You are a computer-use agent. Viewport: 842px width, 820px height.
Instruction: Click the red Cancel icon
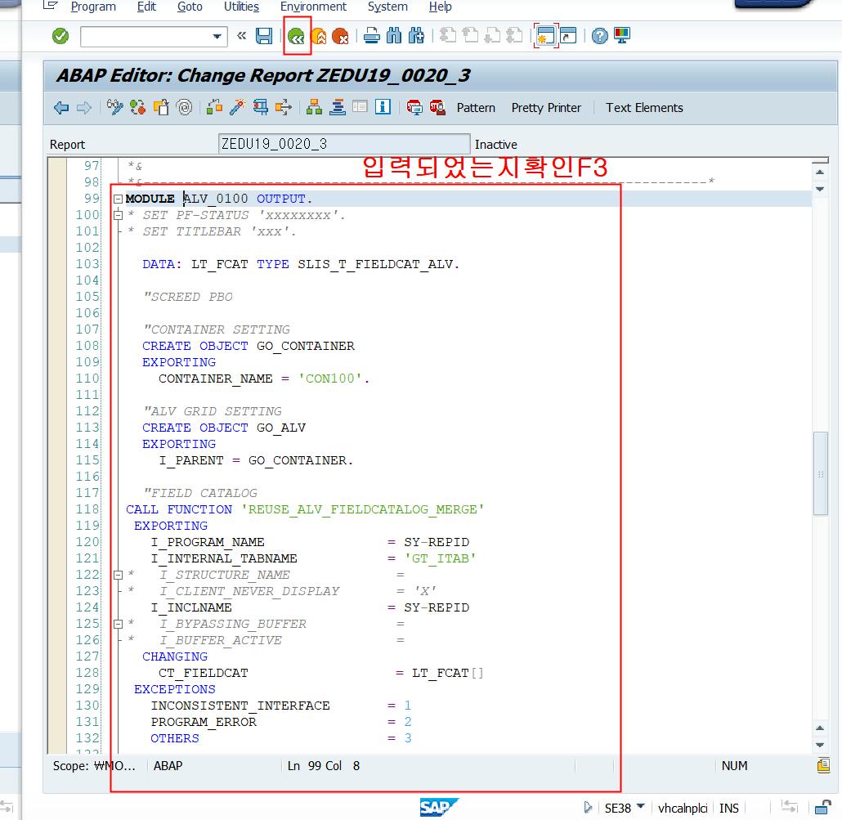tap(340, 36)
